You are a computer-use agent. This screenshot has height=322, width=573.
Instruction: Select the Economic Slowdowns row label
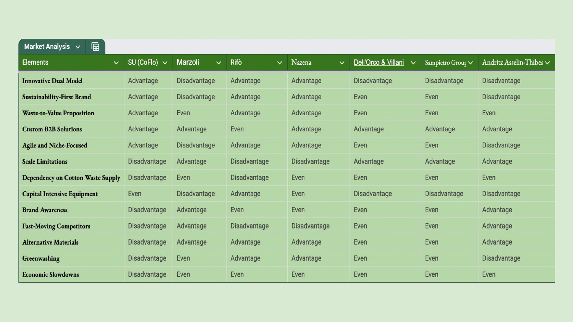[50, 275]
